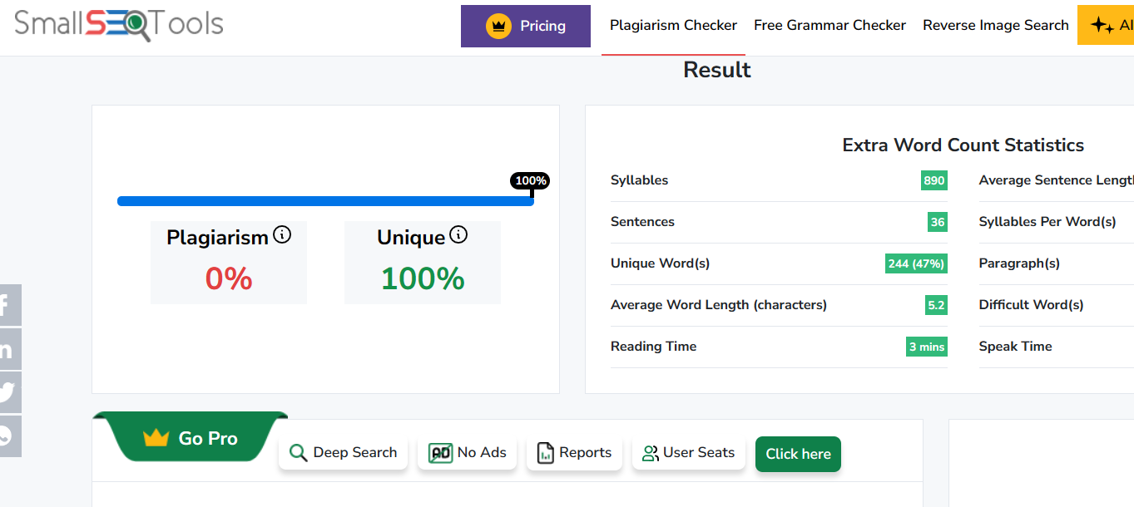Open the Pricing page button

[526, 26]
